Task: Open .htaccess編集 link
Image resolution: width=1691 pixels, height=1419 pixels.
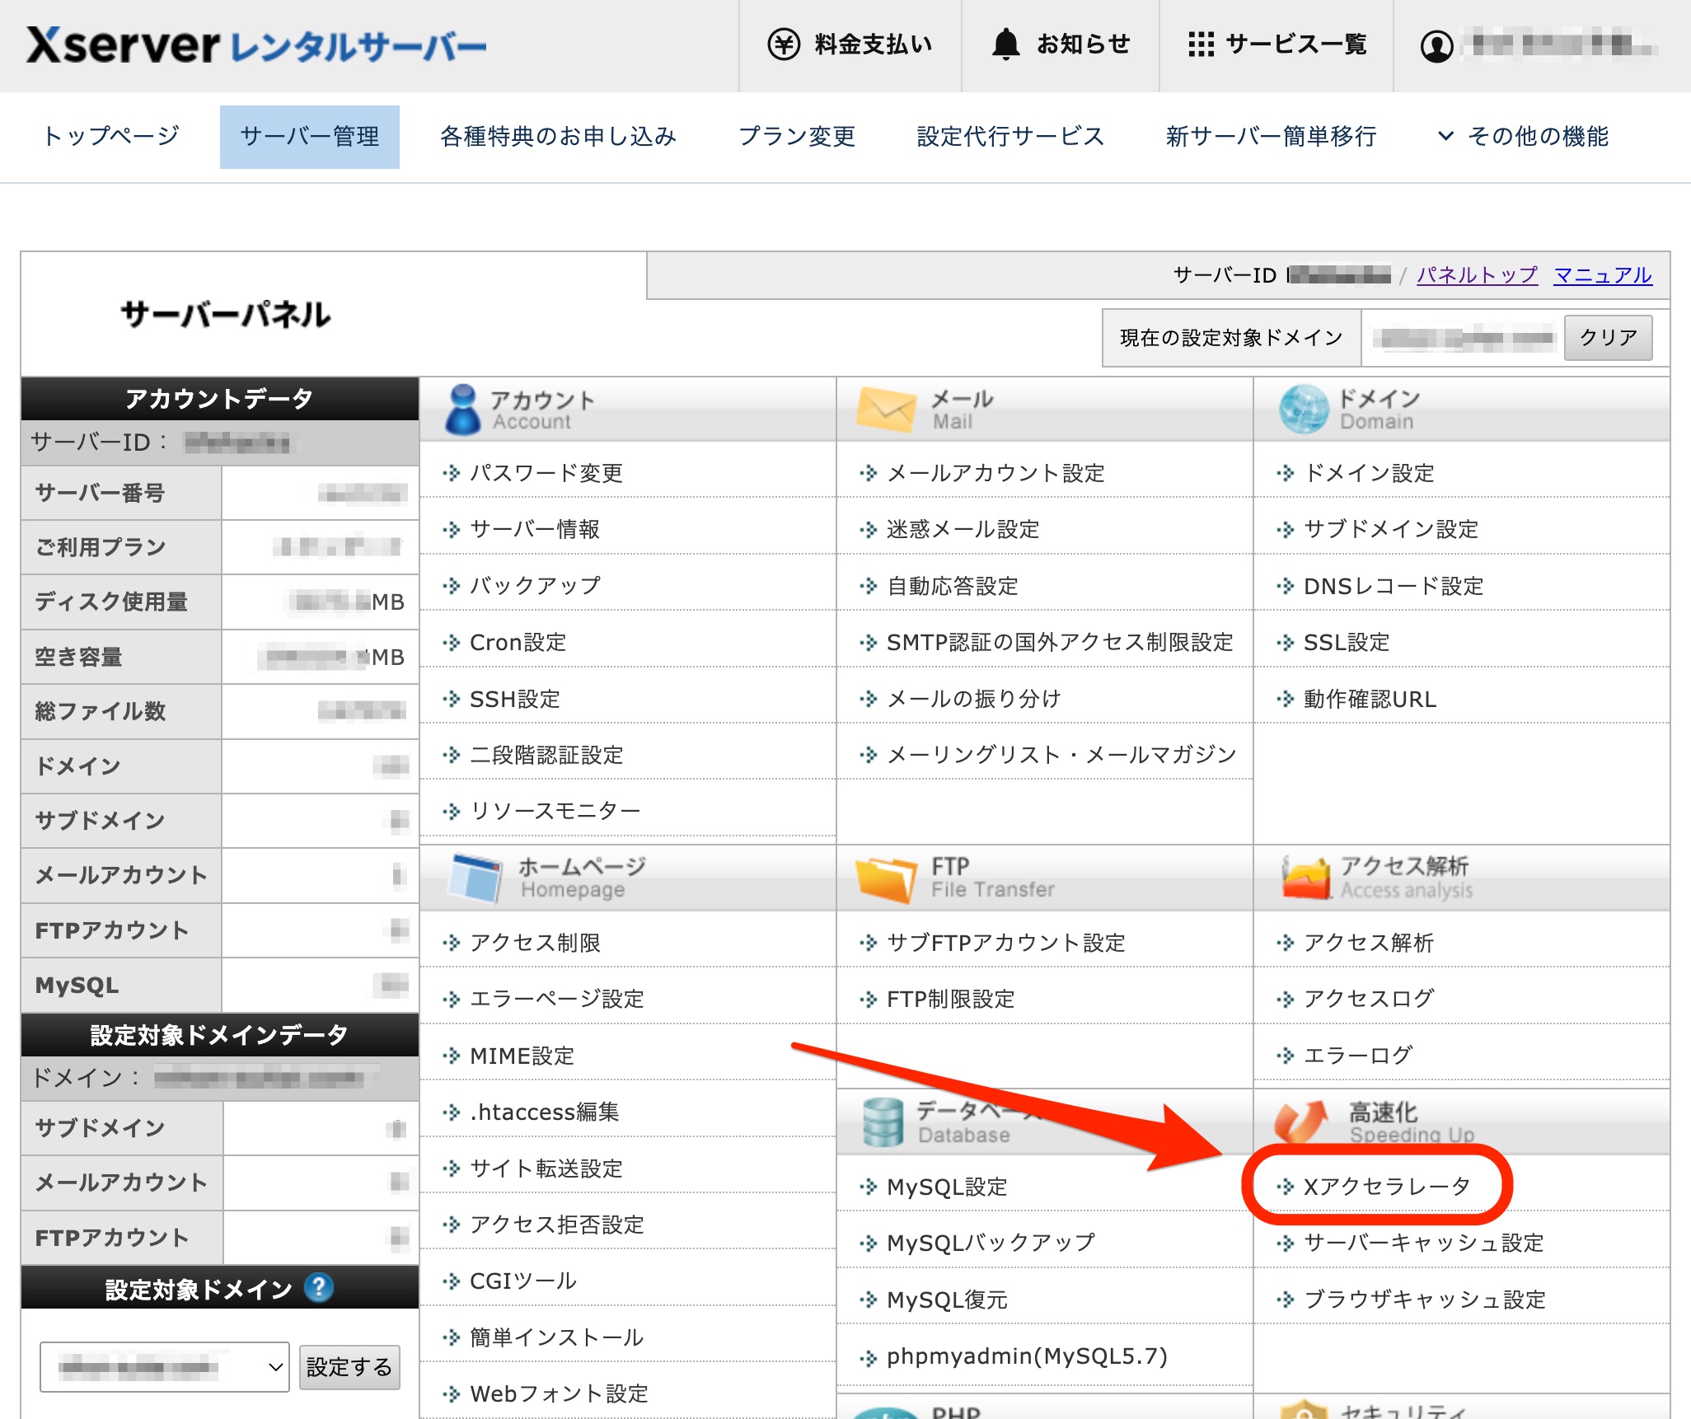Action: click(544, 1112)
